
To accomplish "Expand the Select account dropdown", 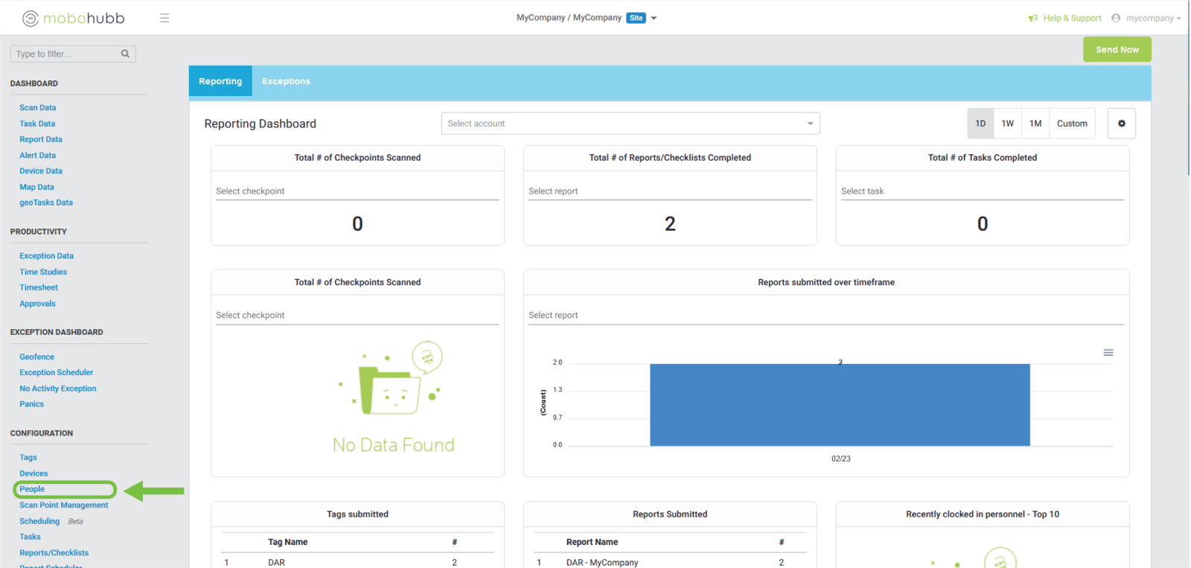I will [630, 124].
